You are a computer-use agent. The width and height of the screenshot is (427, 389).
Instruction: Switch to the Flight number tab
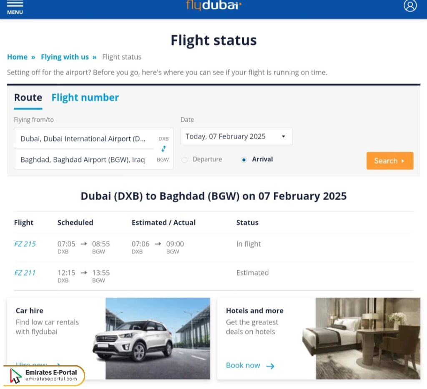(85, 98)
